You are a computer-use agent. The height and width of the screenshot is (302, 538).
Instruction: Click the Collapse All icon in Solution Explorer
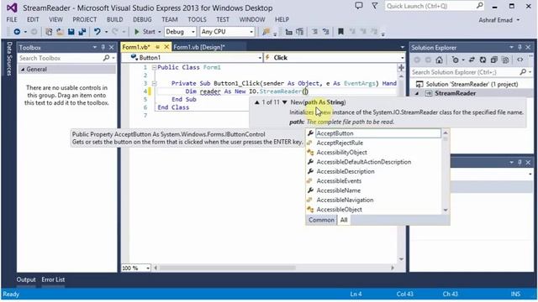point(493,60)
